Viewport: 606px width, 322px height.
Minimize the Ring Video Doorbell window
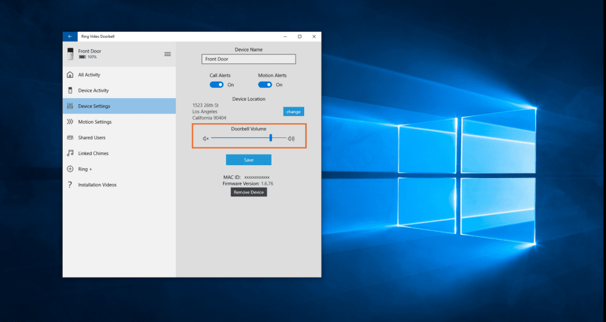click(285, 36)
